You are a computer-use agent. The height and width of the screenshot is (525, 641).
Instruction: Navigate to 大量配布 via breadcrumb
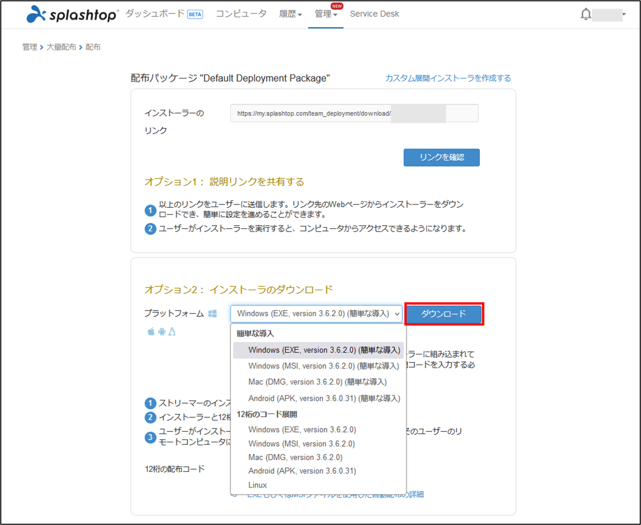[x=61, y=47]
